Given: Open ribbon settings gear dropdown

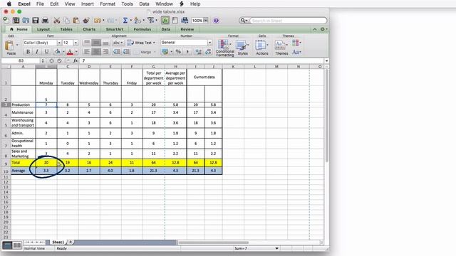Looking at the screenshot, I should click(x=323, y=29).
